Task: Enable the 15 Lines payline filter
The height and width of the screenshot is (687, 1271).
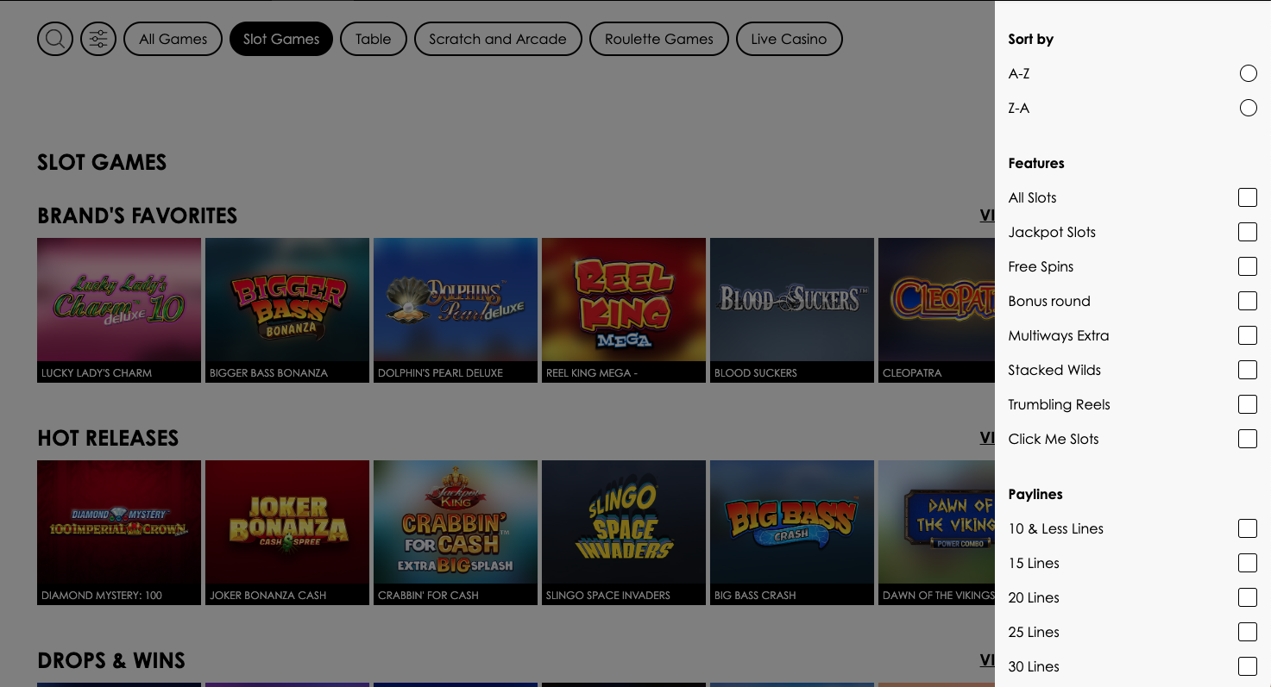Action: click(x=1248, y=563)
